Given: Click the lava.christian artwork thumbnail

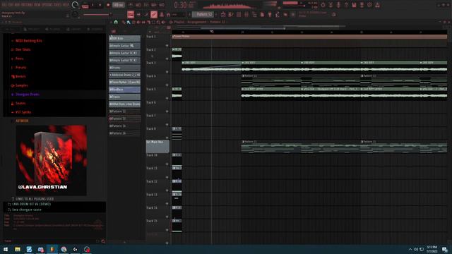Looking at the screenshot, I should (52, 160).
